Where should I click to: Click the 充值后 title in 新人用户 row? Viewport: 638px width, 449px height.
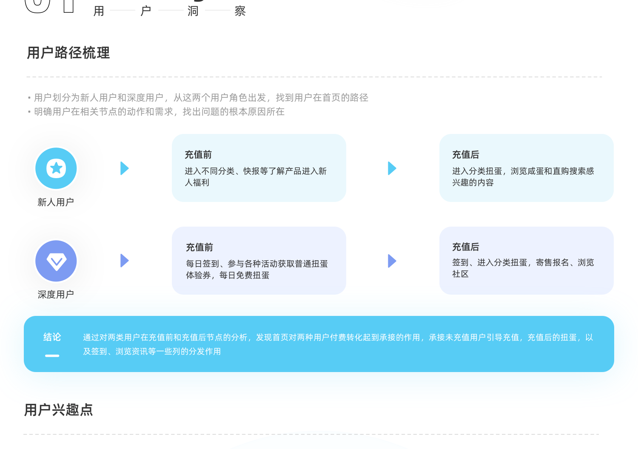[x=466, y=155]
